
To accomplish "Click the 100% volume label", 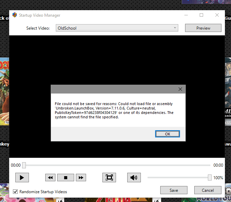I will point(218,178).
